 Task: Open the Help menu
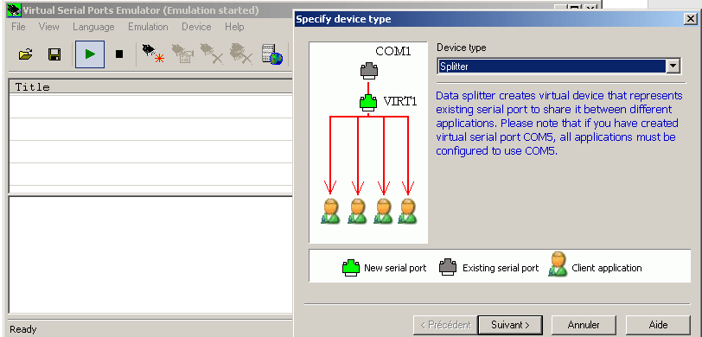(234, 27)
